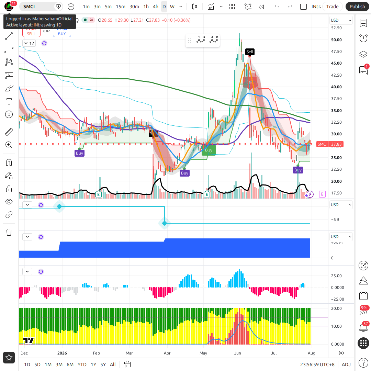Open the third pane USD currency dropdown
Image resolution: width=371 pixels, height=371 pixels.
[x=341, y=237]
